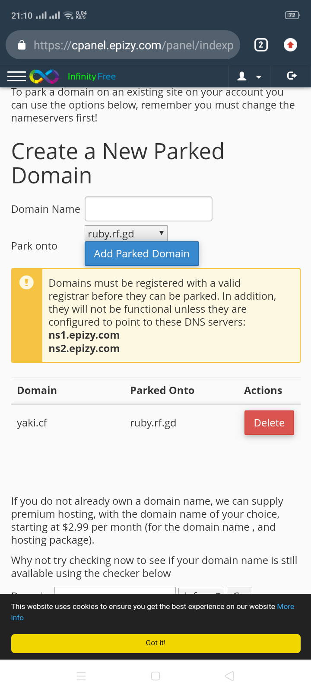Click the InfinityFree infinity logo
Screen dimensions: 311x692
(44, 77)
